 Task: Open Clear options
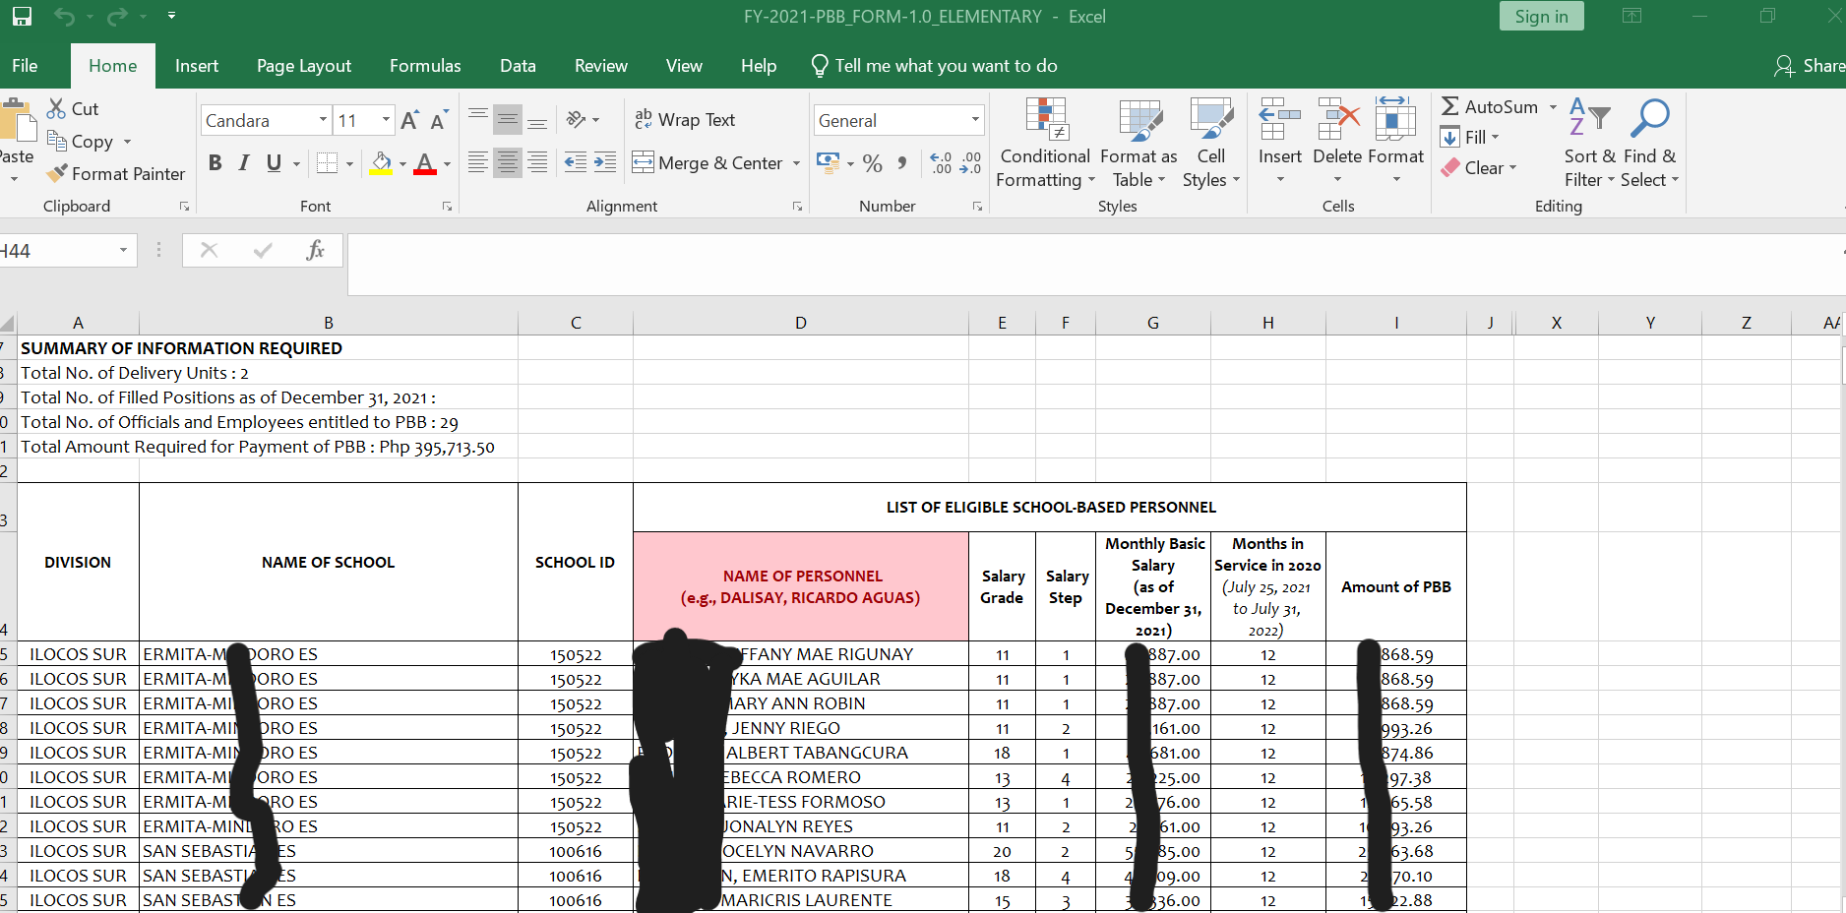(1477, 168)
